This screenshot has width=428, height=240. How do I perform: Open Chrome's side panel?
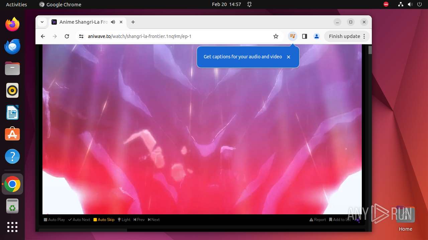pos(305,36)
